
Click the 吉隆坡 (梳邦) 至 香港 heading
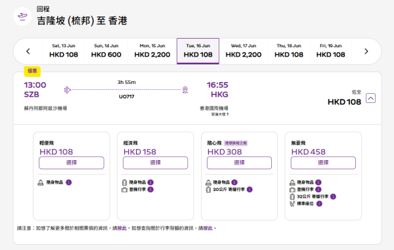[82, 20]
